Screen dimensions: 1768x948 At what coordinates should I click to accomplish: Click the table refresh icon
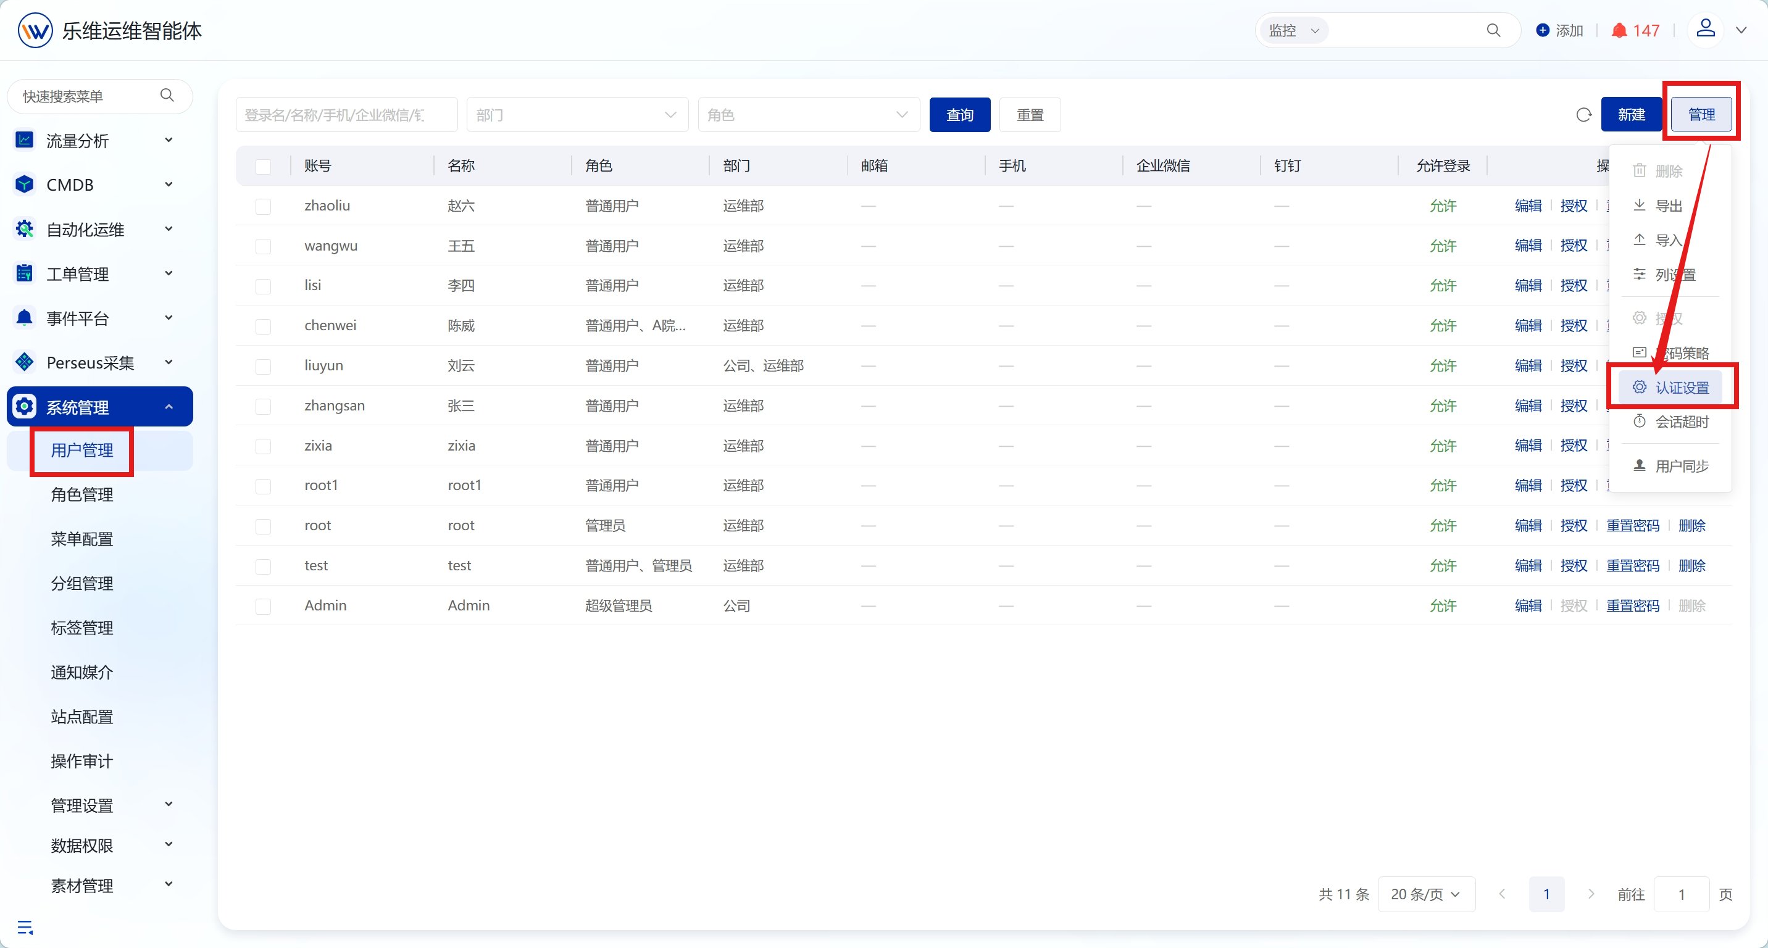[1583, 115]
